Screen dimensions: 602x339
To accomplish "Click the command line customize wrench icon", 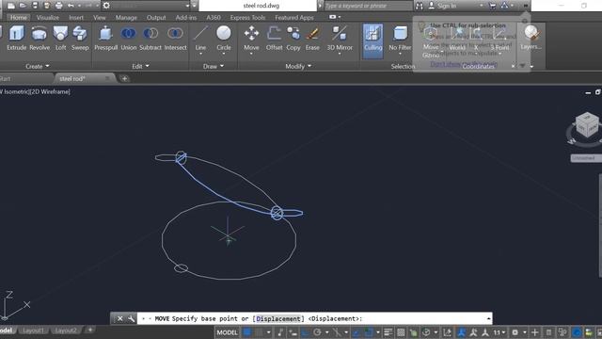I will 131,318.
